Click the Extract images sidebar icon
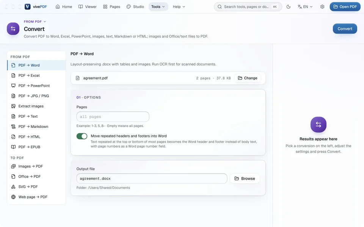This screenshot has height=227, width=364. click(x=14, y=106)
